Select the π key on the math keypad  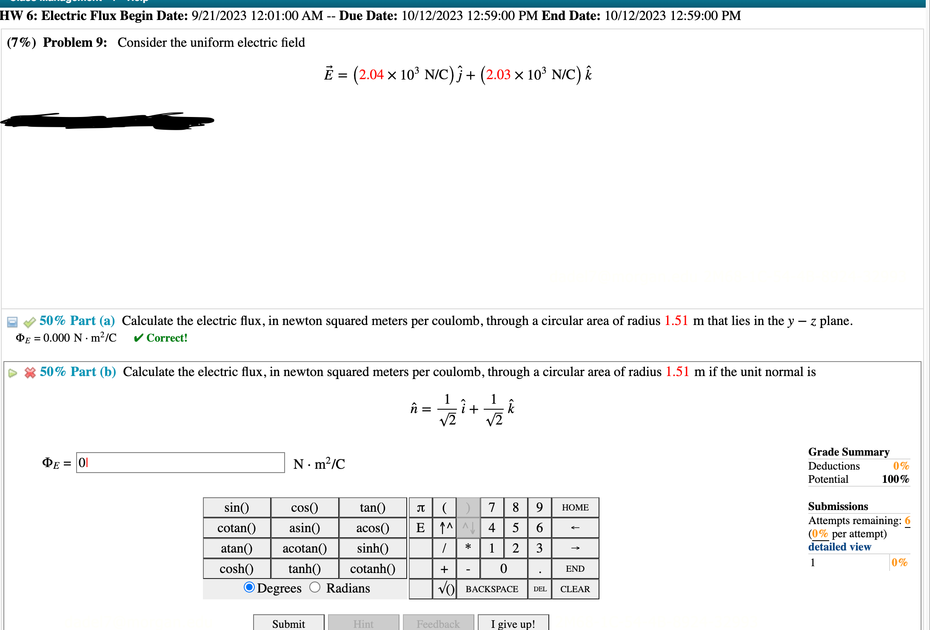tap(421, 507)
